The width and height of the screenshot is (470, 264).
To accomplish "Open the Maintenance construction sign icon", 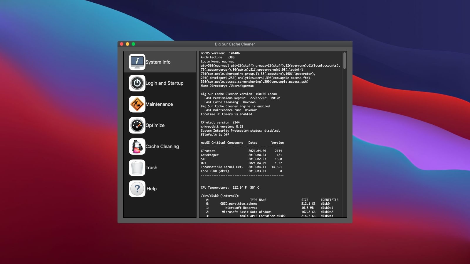I will 137,104.
